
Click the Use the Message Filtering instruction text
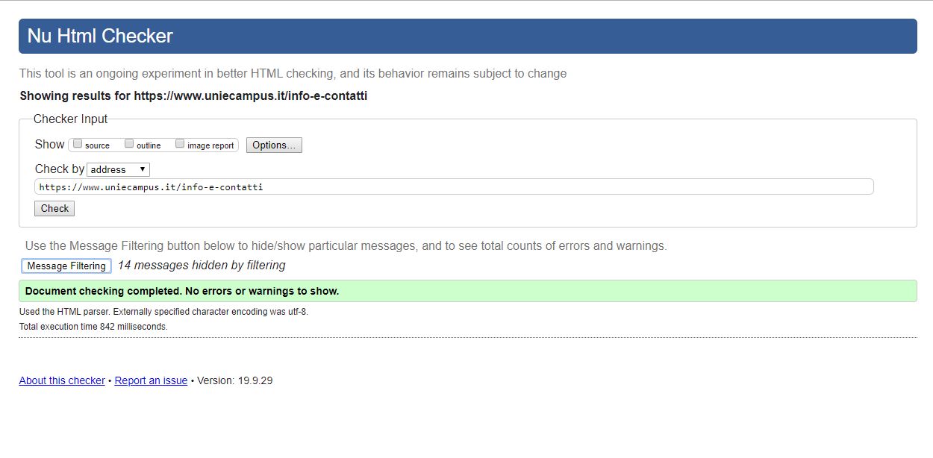346,245
